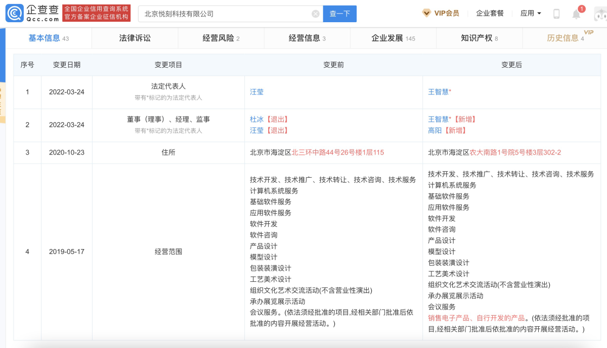Click the VIP diamond icon

tap(427, 13)
